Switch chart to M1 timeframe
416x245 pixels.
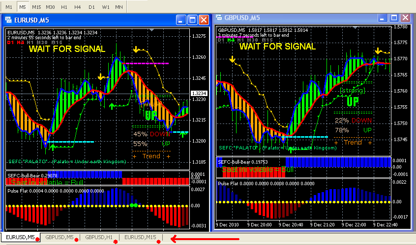[x=9, y=7]
